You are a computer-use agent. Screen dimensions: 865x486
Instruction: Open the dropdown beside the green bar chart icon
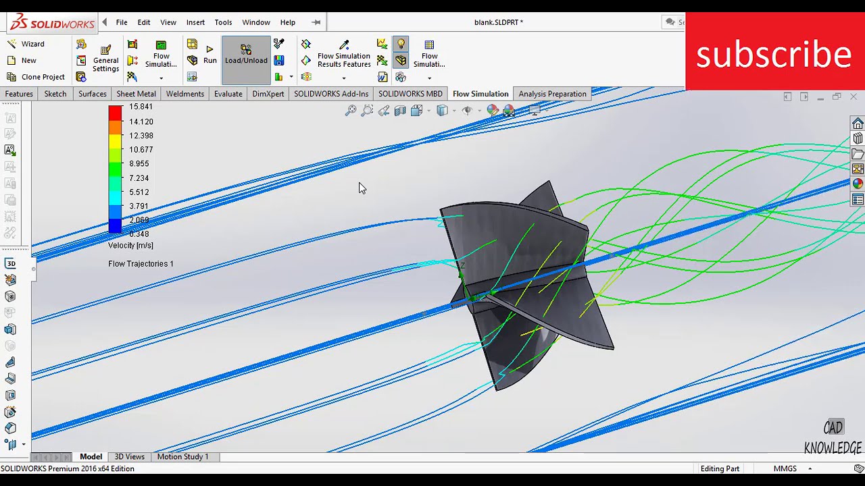click(291, 77)
